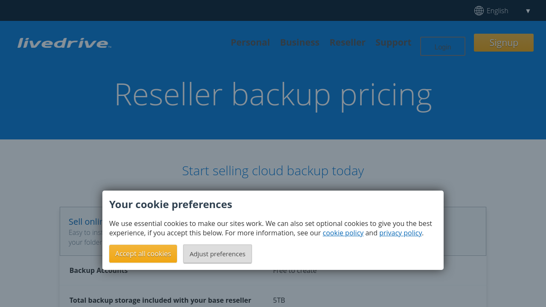Go to the Reseller navigation item
The image size is (546, 307).
click(x=347, y=43)
